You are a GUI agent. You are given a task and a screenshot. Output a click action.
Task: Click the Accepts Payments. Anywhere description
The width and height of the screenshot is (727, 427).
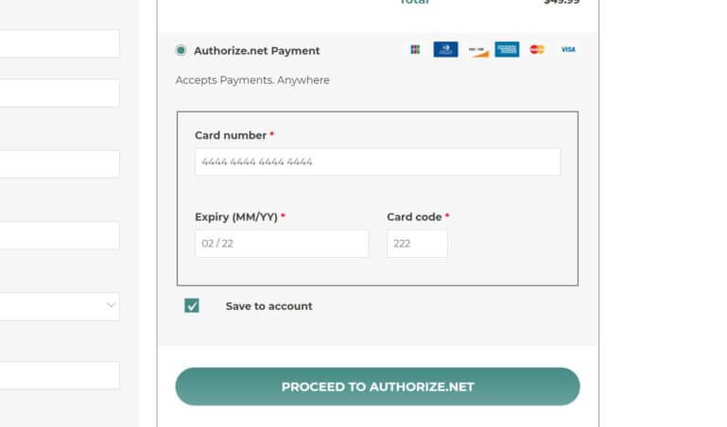(x=252, y=80)
